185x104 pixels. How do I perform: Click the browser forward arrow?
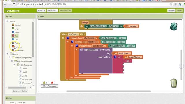[10, 4]
